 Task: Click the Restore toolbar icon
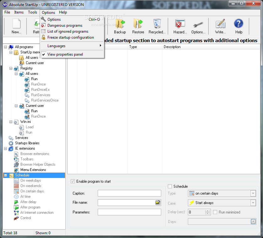(138, 24)
